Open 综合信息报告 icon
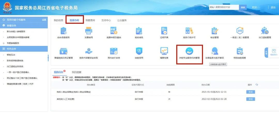This screenshot has width=279, height=131. pos(63,31)
